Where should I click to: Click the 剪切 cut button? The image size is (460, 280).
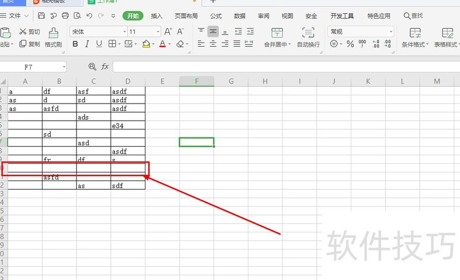click(x=30, y=32)
